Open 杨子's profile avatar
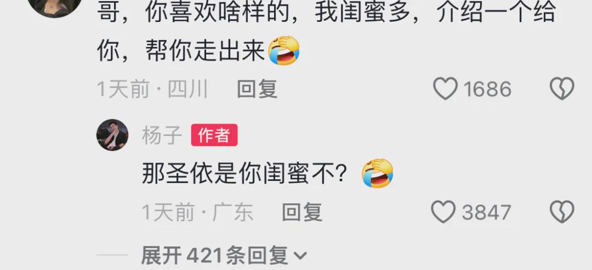The image size is (592, 270). tap(112, 135)
